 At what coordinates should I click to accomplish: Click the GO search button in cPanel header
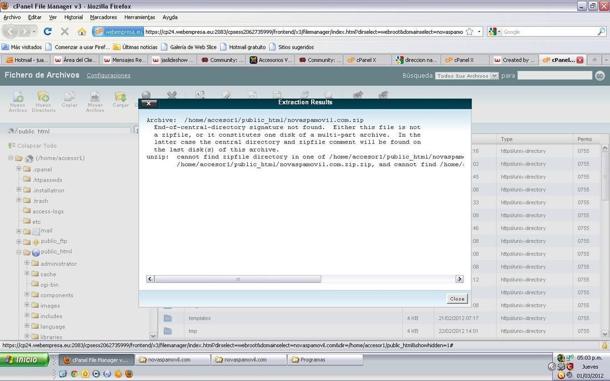pyautogui.click(x=600, y=76)
